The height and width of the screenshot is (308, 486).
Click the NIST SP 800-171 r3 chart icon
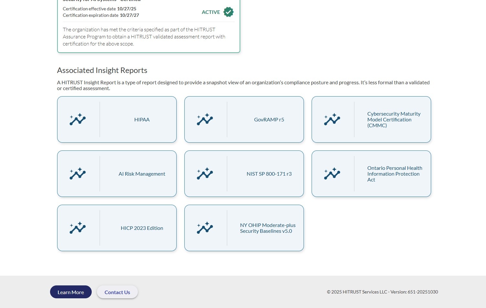tap(205, 174)
